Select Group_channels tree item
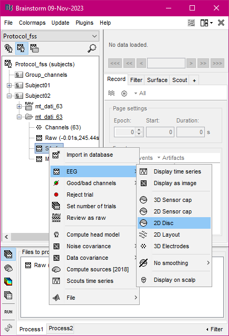Screen dimensions: 229x336 pos(46,75)
